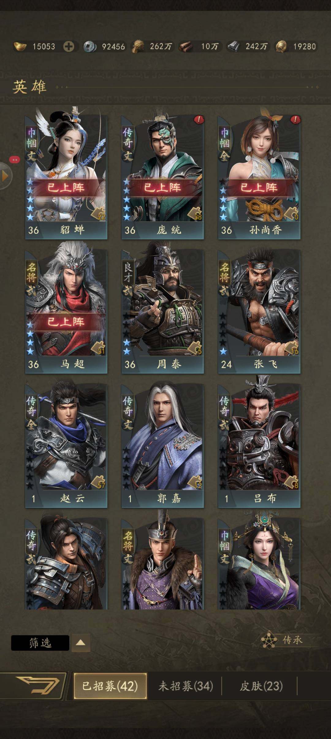
Task: Select the 吕布 hero card
Action: [x=259, y=446]
